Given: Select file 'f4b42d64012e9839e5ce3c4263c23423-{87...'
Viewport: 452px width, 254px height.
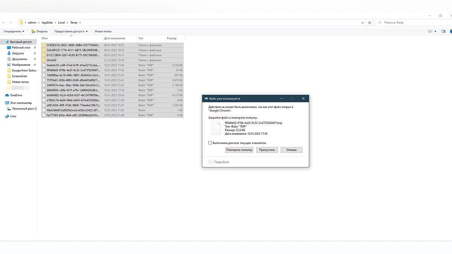Looking at the screenshot, I should tap(112, 110).
